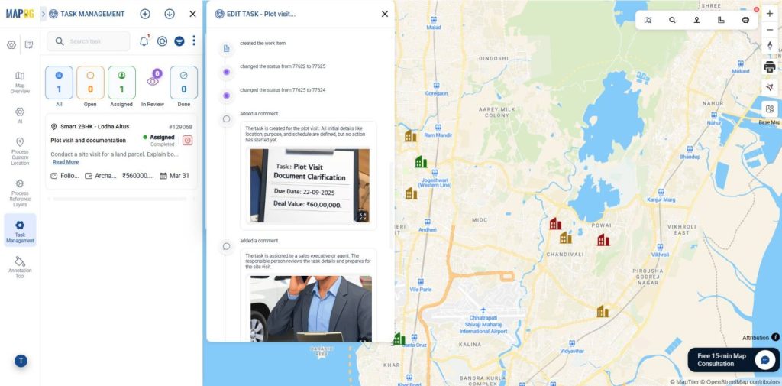
Task: Select Task Management in sidebar
Action: pos(20,231)
